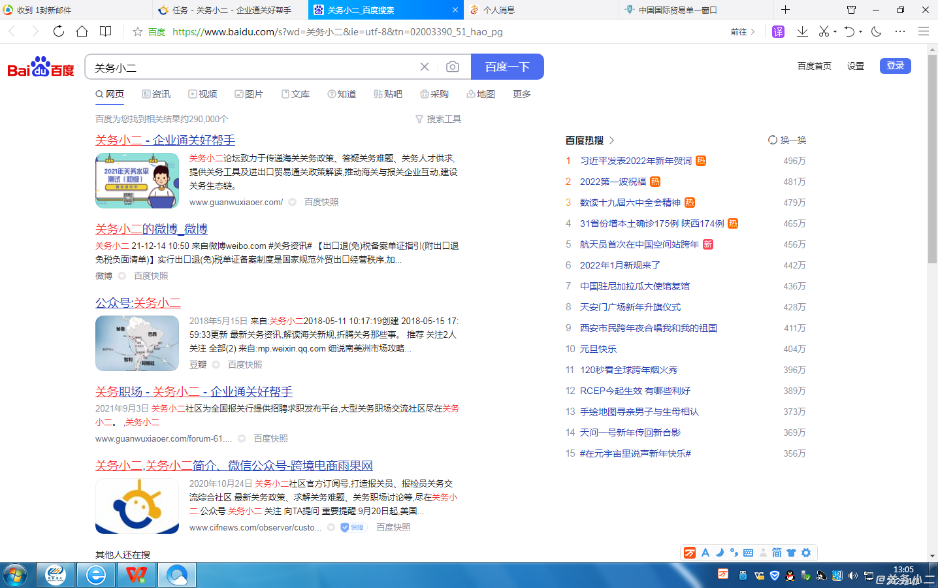Click the undo closed tab icon
The width and height of the screenshot is (938, 588).
point(849,31)
